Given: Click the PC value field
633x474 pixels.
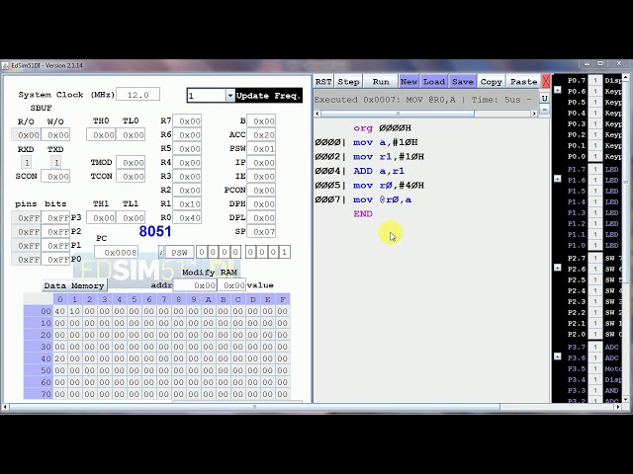Looking at the screenshot, I should click(117, 253).
